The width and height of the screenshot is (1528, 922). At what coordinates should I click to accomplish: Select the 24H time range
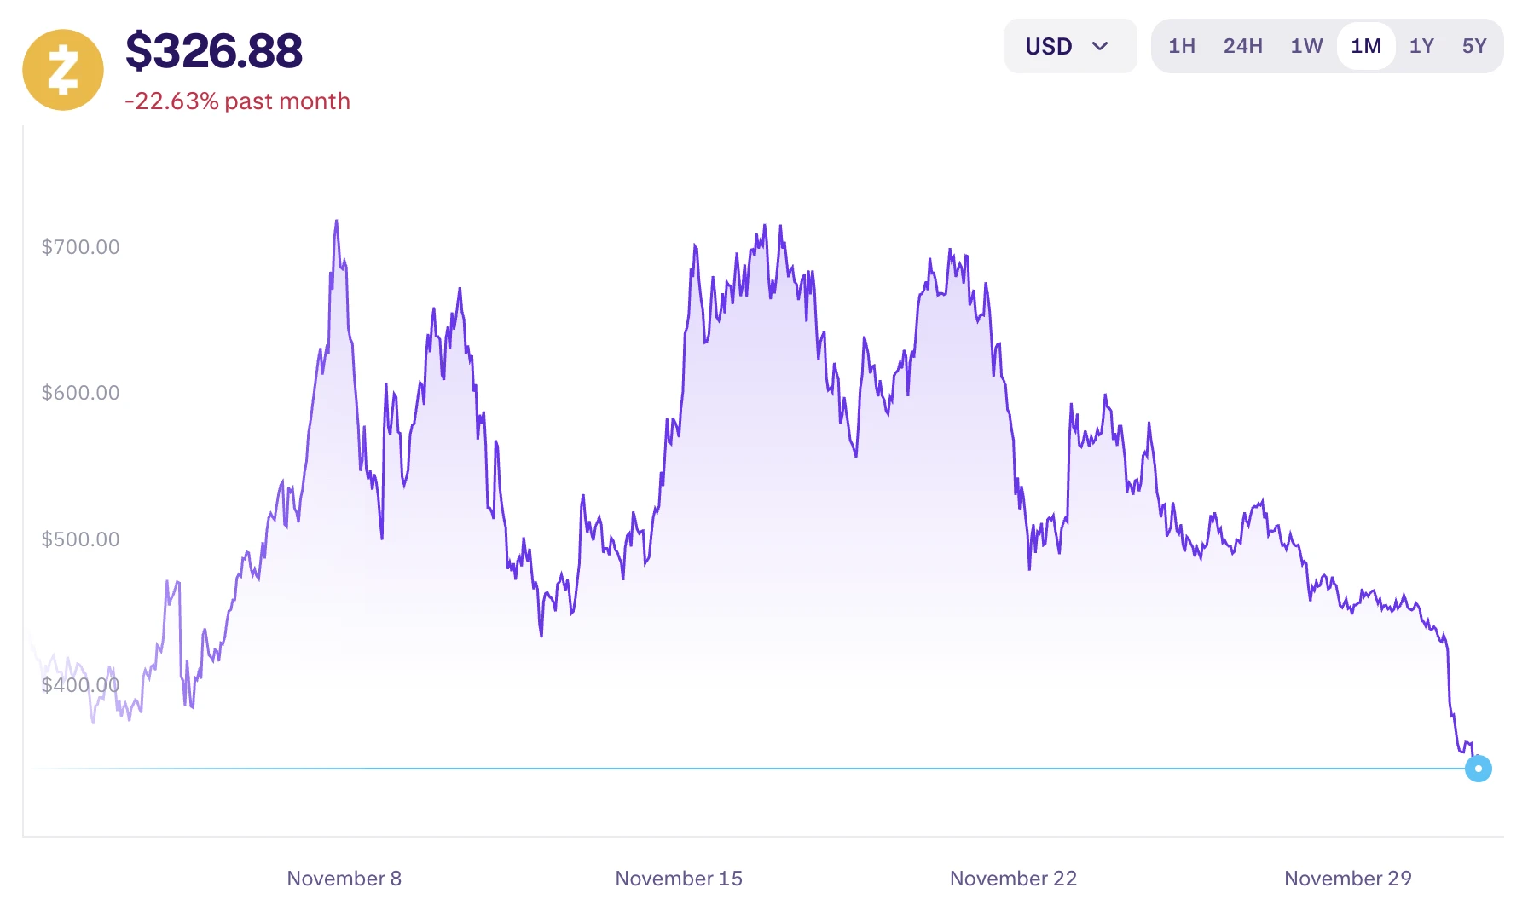(1242, 46)
